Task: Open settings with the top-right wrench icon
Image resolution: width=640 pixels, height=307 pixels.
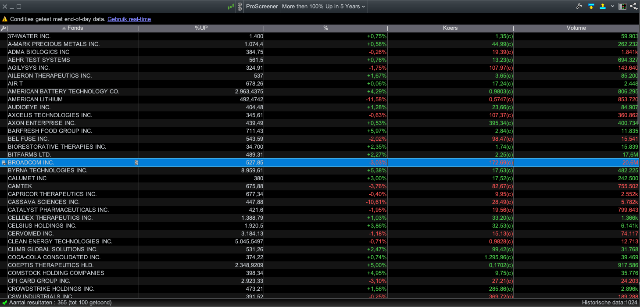Action: [579, 6]
